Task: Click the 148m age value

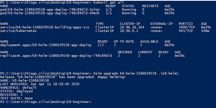Action: point(205,31)
